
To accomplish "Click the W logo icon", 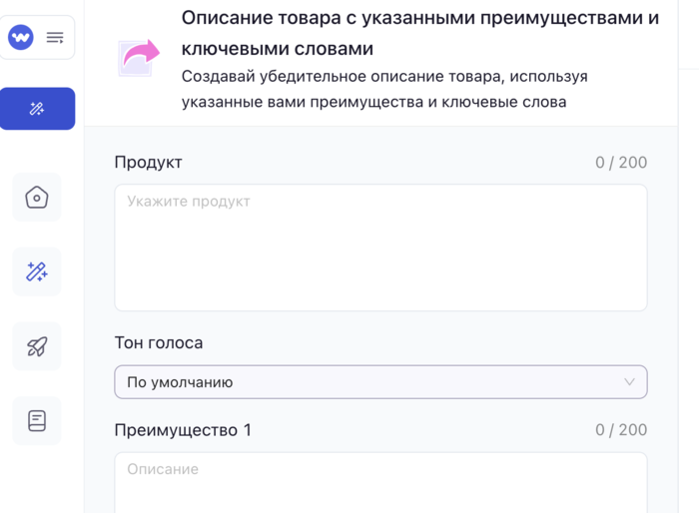I will click(20, 38).
